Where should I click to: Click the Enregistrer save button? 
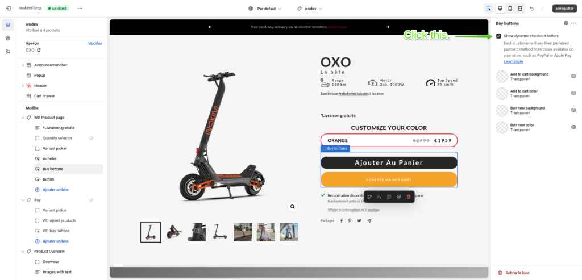564,9
